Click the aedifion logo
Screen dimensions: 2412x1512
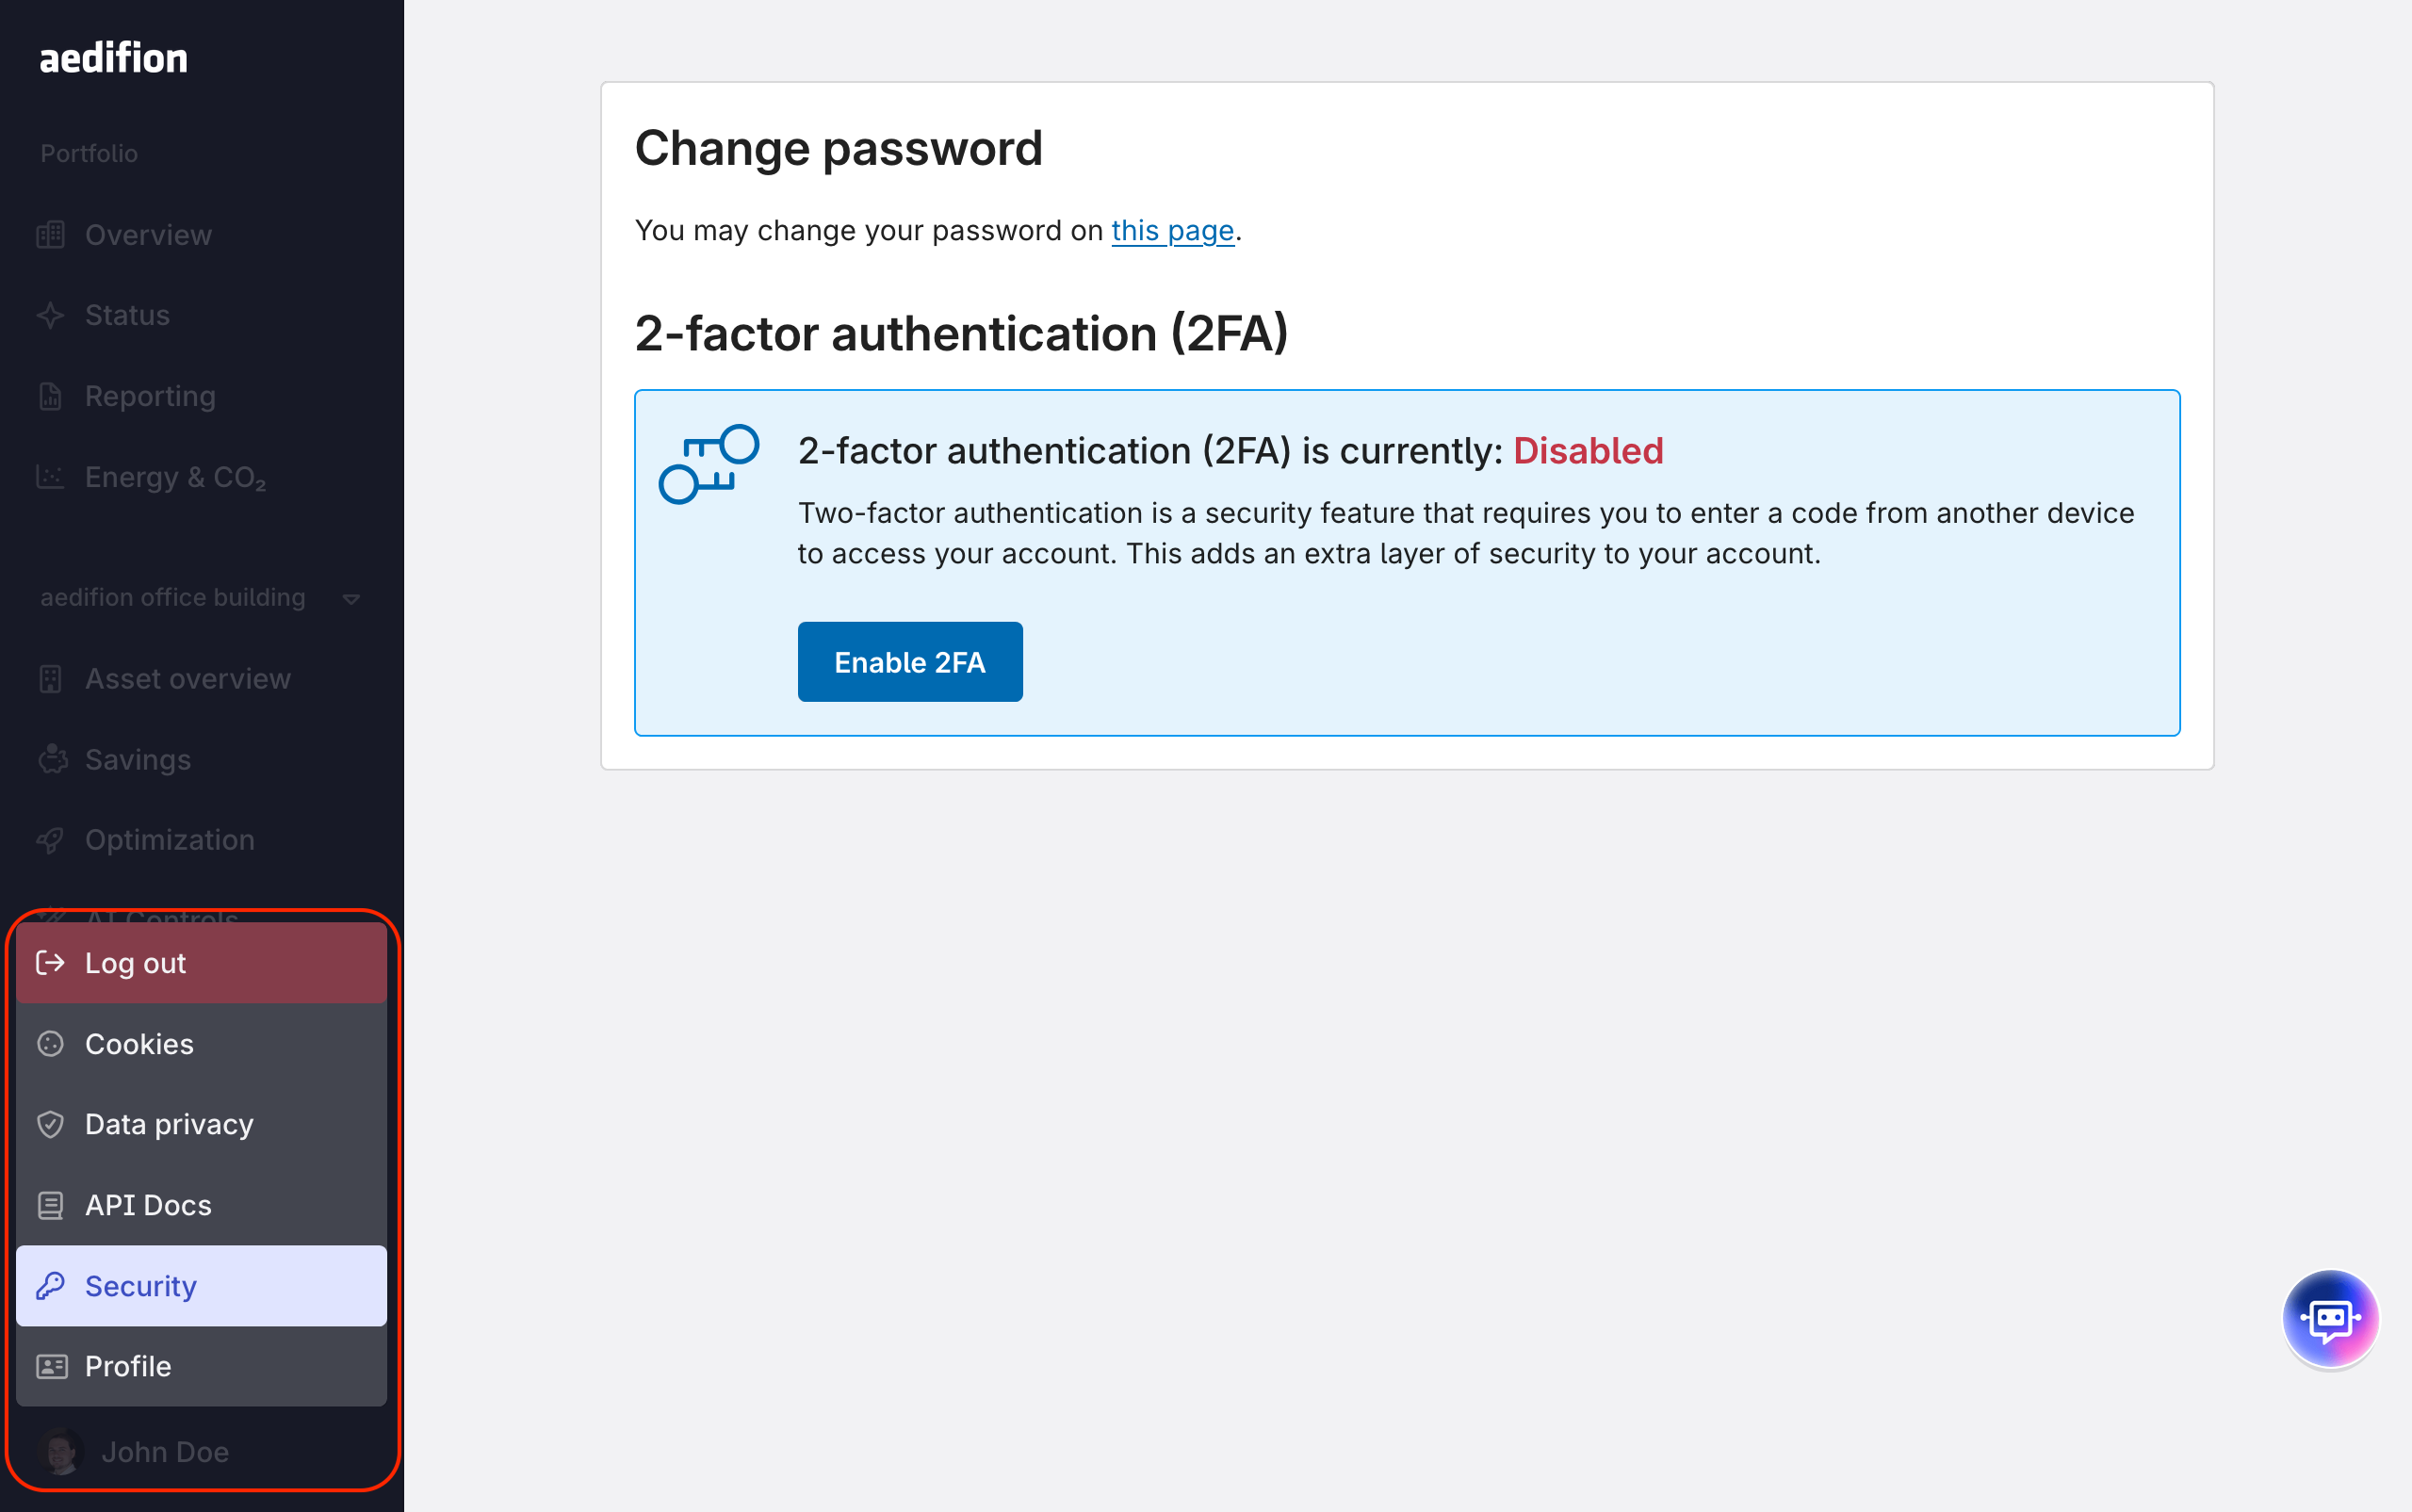tap(113, 58)
